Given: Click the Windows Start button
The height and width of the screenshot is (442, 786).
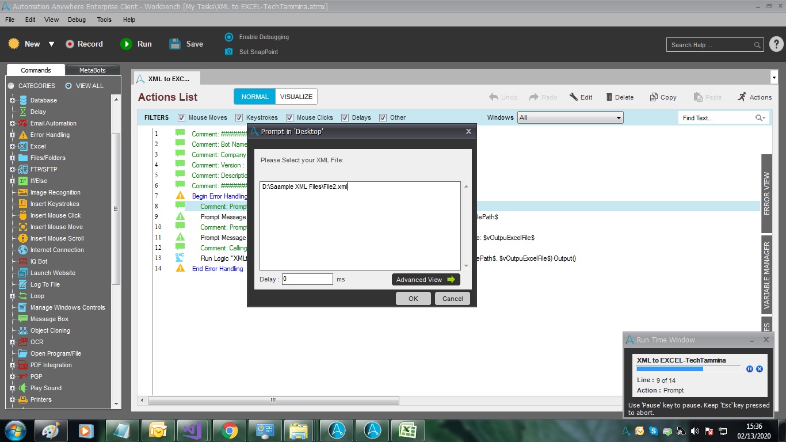Looking at the screenshot, I should point(15,430).
